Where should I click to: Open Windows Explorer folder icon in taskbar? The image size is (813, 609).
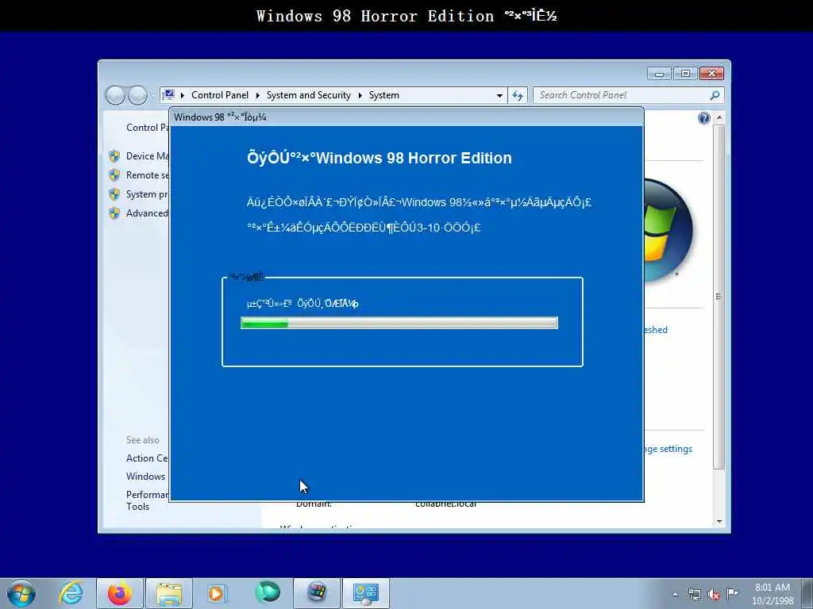pyautogui.click(x=169, y=593)
